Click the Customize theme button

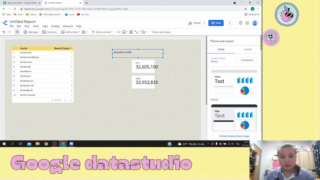[x=247, y=60]
